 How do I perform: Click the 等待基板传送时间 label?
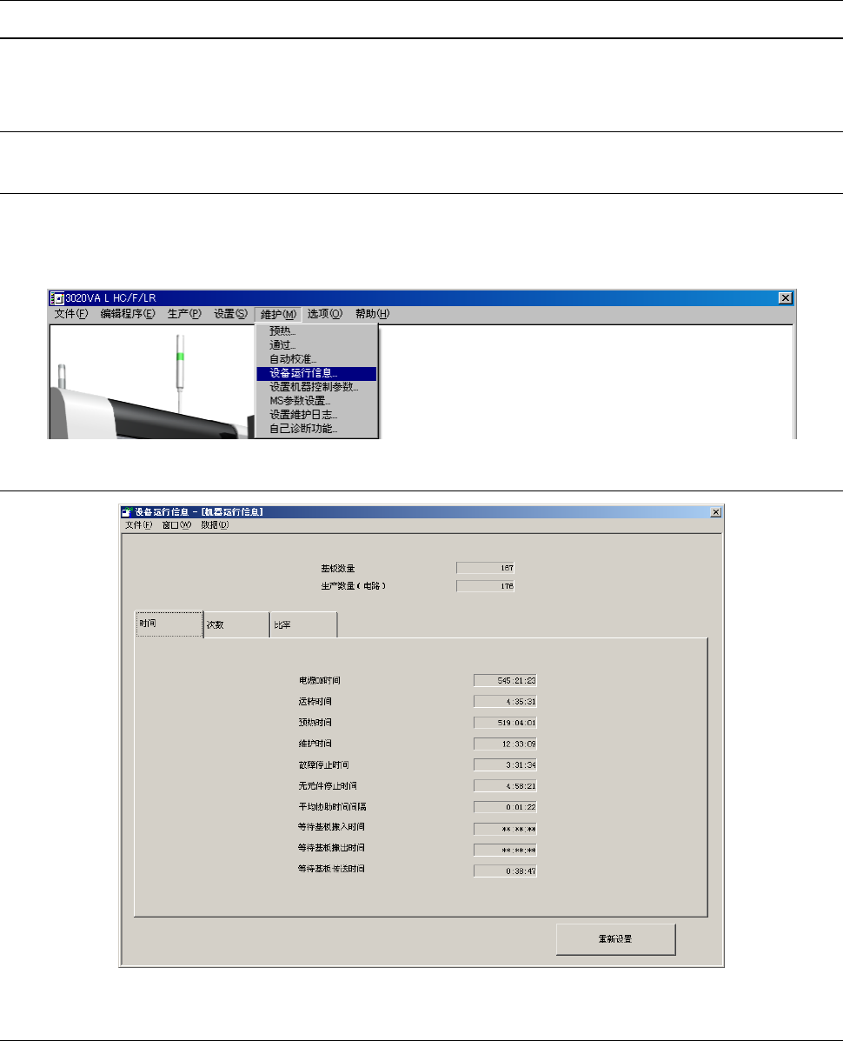coord(332,869)
